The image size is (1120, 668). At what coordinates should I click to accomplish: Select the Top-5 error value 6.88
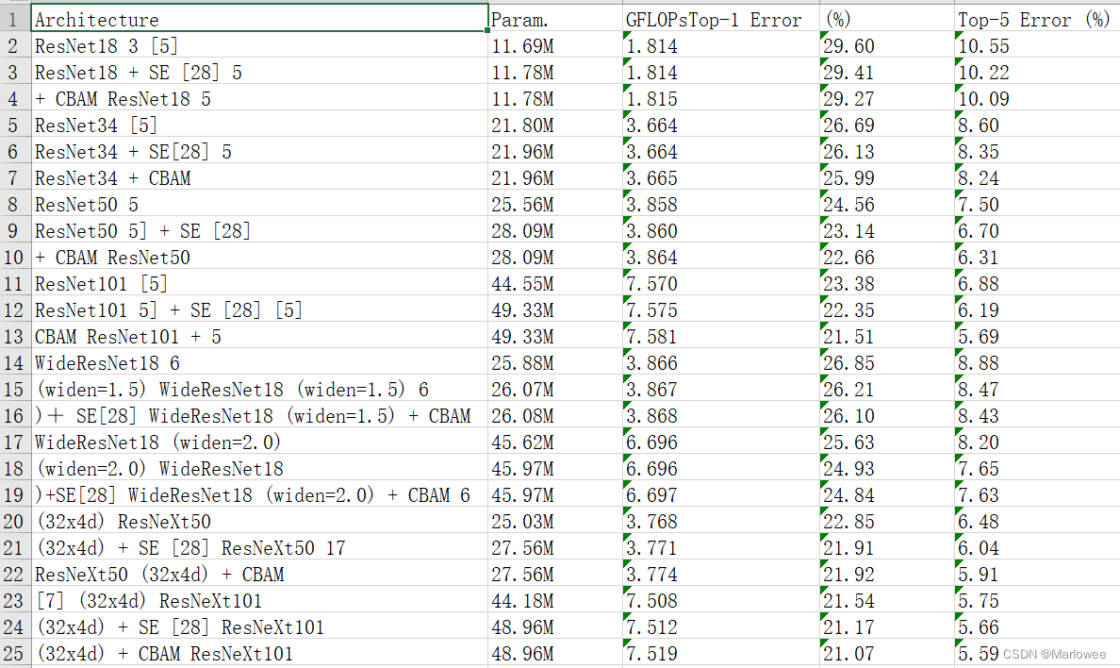coord(1037,284)
